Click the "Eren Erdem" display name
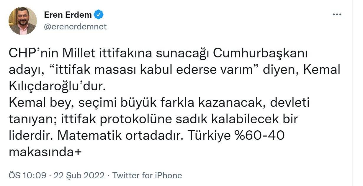 [68, 14]
